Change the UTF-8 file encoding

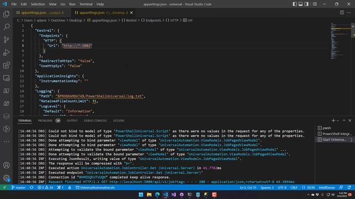coord(282,187)
